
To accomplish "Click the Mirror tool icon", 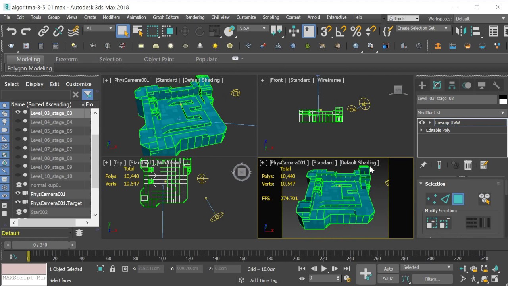I will tap(461, 31).
